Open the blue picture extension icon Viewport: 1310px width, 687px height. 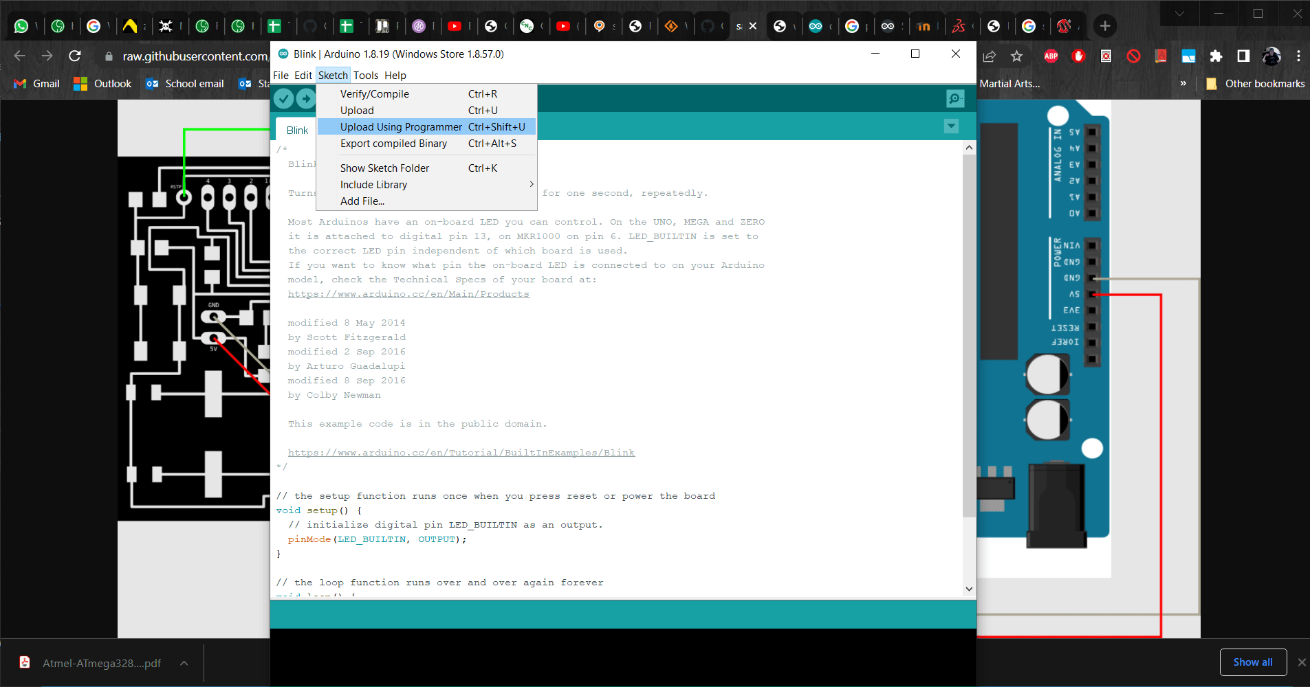[1188, 56]
